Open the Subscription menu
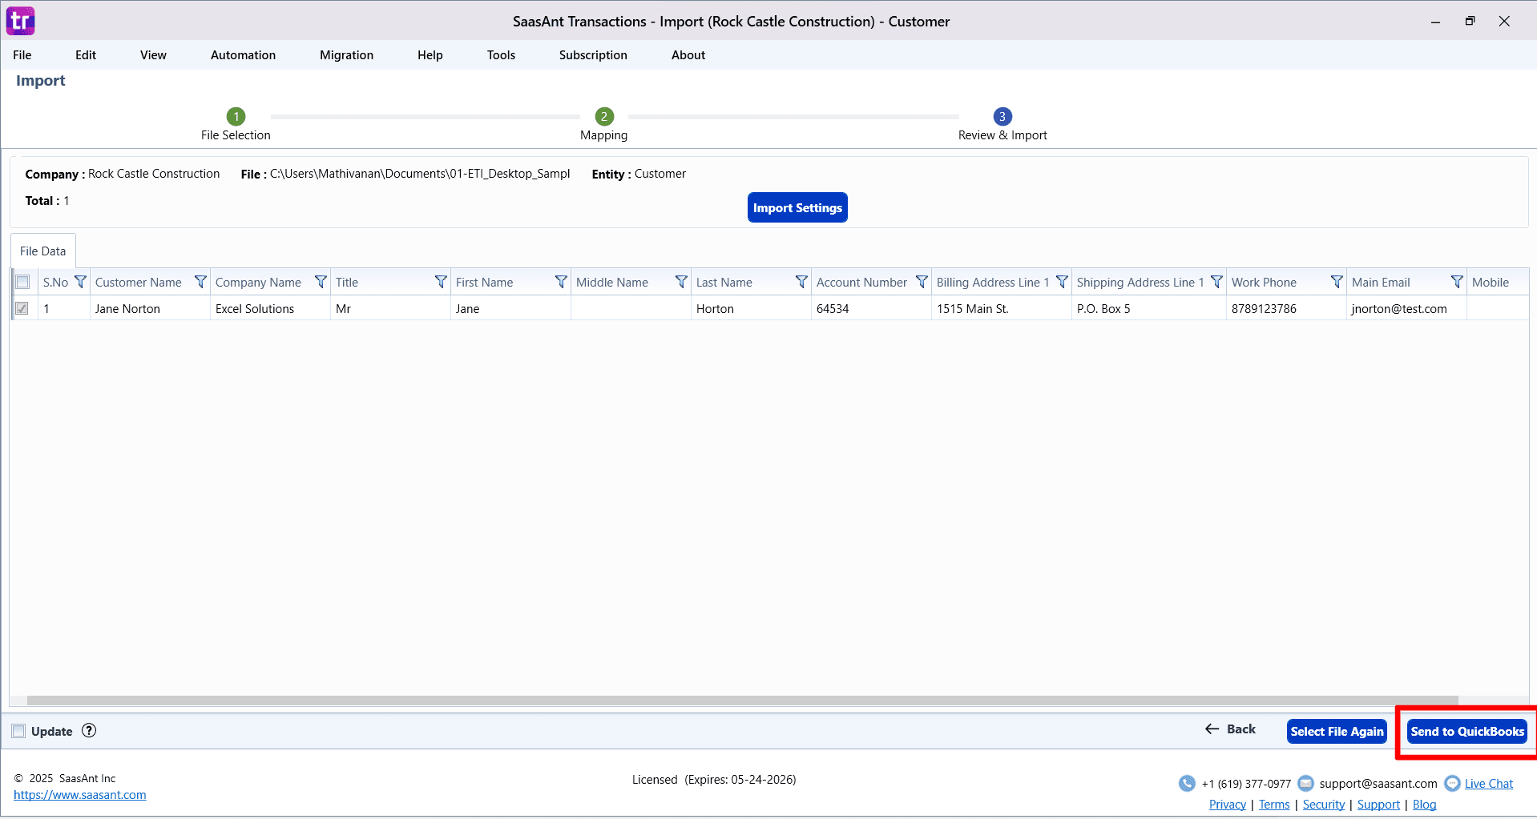This screenshot has width=1537, height=819. click(x=593, y=54)
